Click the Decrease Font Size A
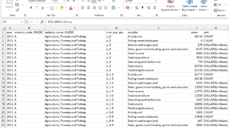 [x=74, y=1]
